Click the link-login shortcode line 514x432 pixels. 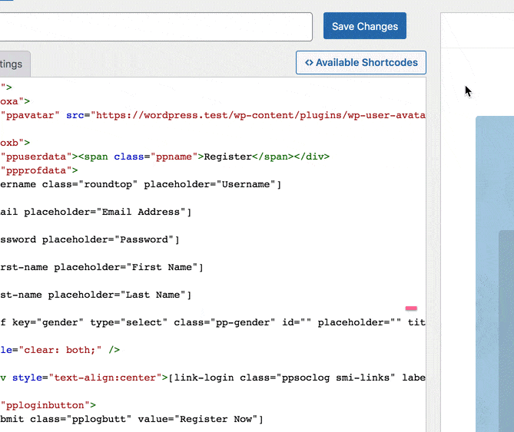(x=213, y=378)
